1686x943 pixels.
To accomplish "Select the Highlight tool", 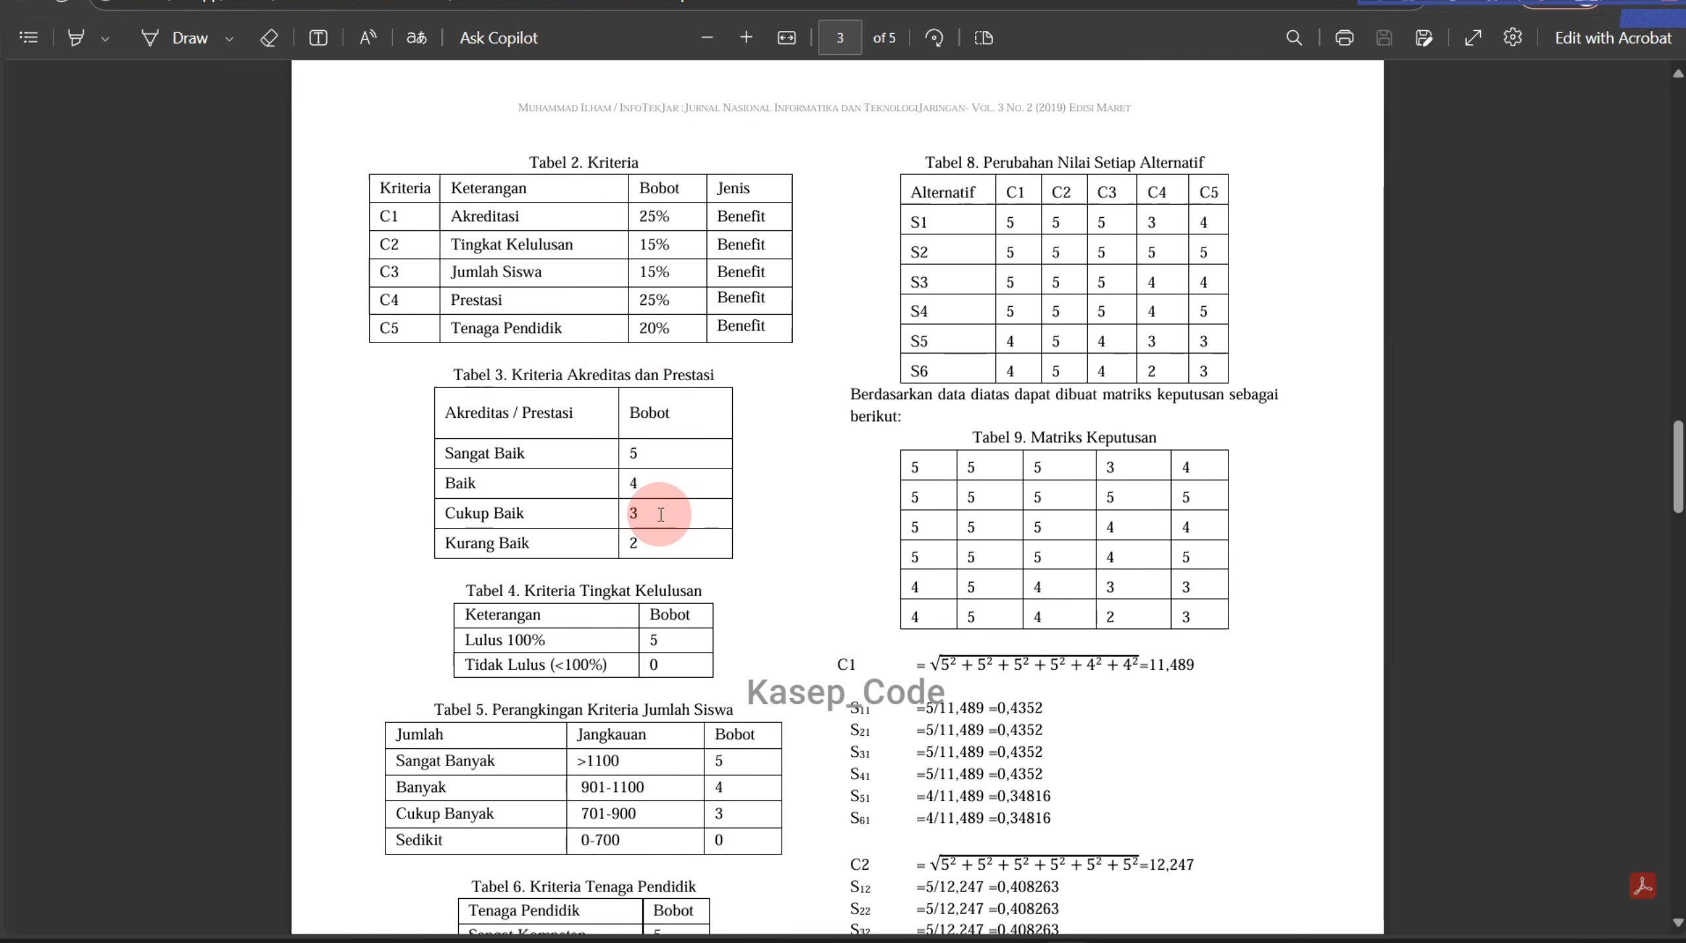I will coord(76,38).
